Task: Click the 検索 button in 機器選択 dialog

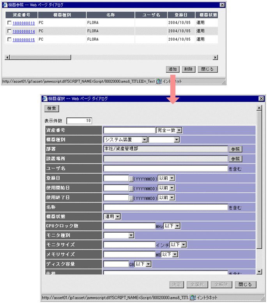Action: [x=51, y=108]
